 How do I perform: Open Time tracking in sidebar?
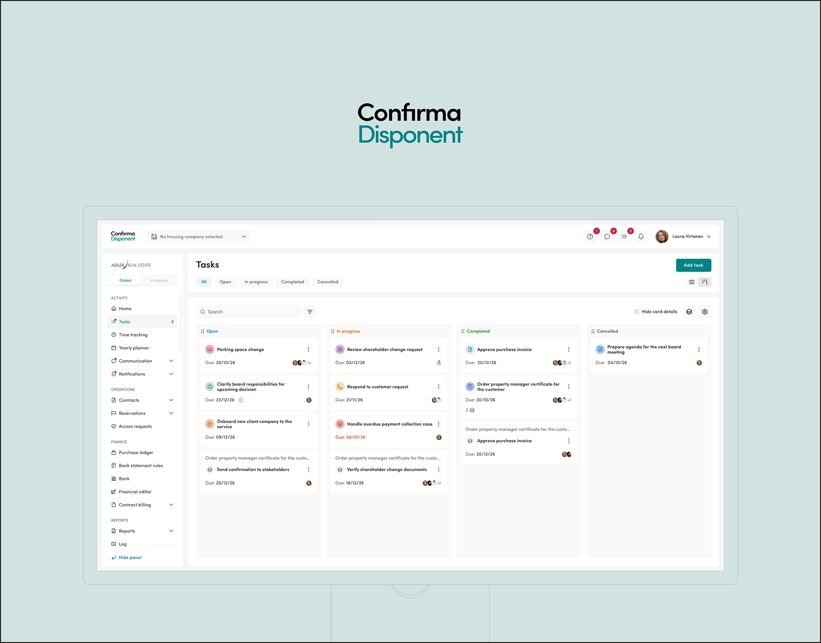[142, 335]
